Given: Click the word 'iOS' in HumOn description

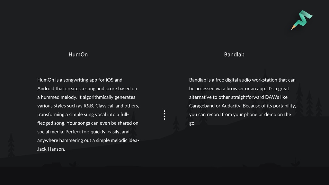Looking at the screenshot, I should [109, 80].
